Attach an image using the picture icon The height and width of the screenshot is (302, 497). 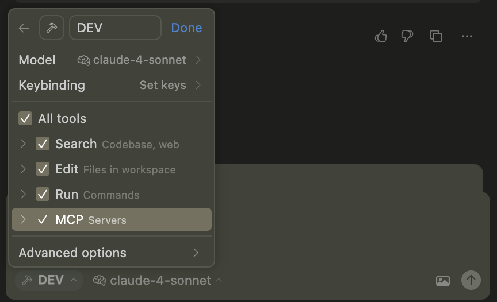(443, 281)
